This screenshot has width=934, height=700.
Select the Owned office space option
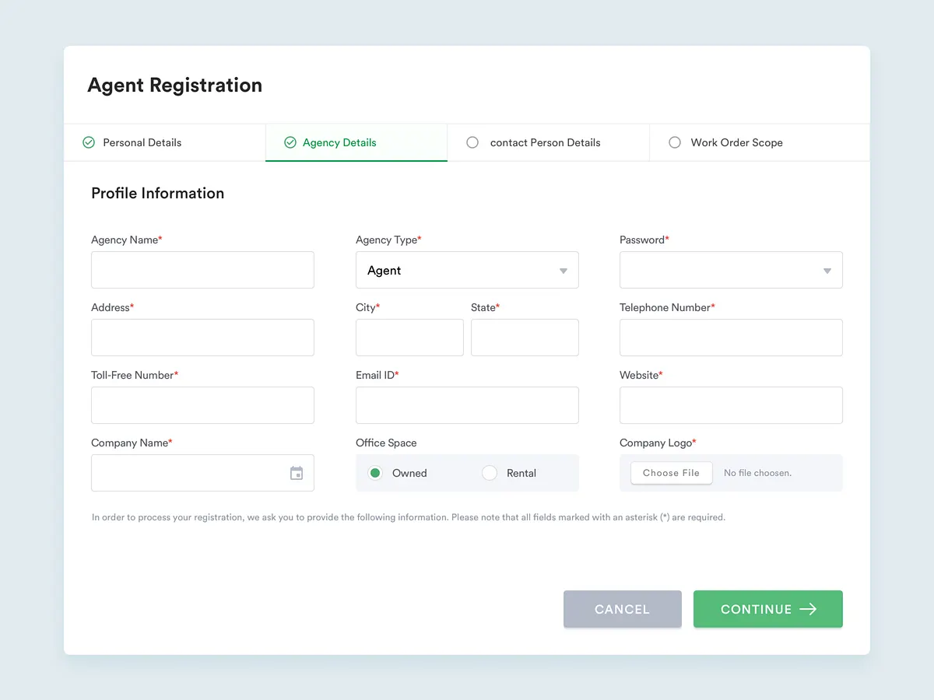coord(375,473)
